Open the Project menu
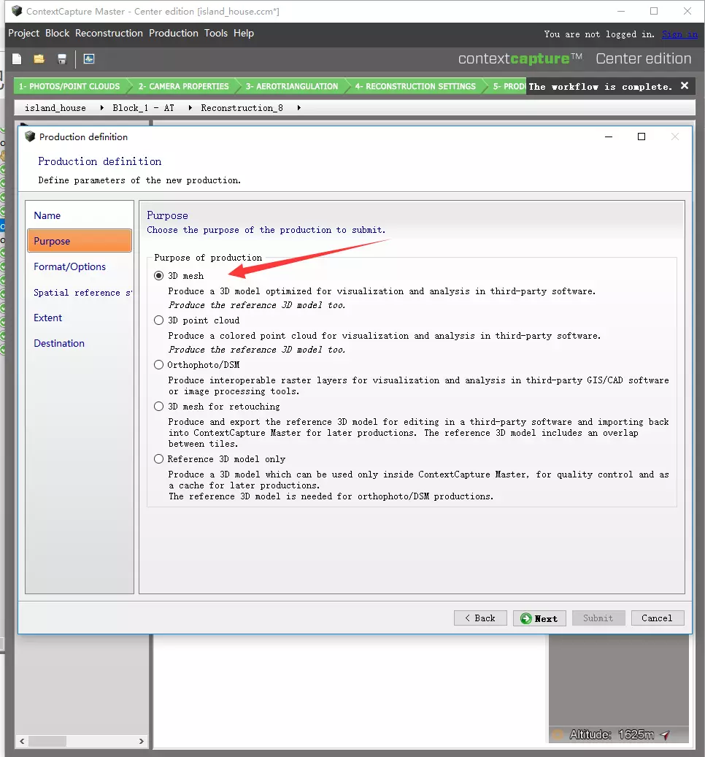This screenshot has height=757, width=705. pyautogui.click(x=23, y=34)
